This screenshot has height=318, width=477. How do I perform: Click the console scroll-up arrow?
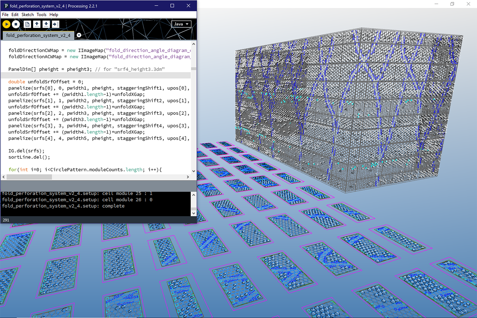[x=194, y=195]
